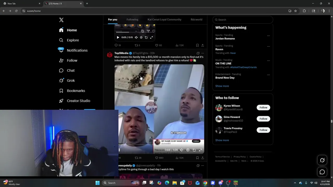Repost the Top5Media post with 26 reposts
333x187 pixels.
point(138,158)
